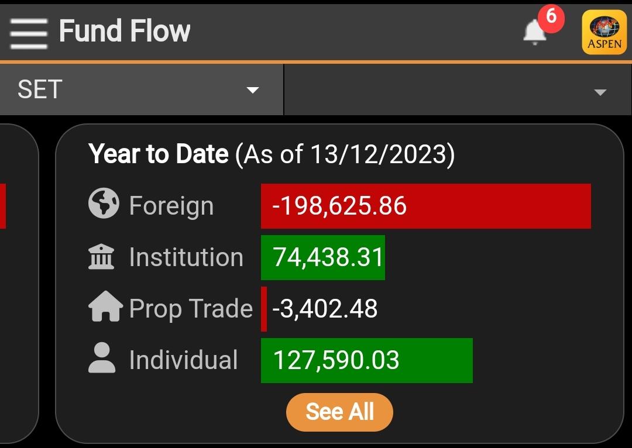This screenshot has width=632, height=448.
Task: Tap the Foreign globe icon
Action: (x=104, y=204)
